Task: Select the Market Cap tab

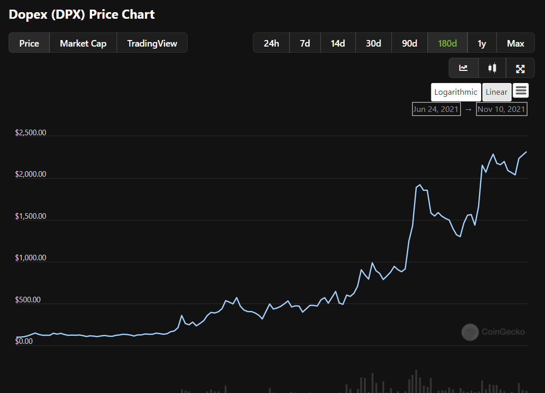Action: pyautogui.click(x=83, y=43)
